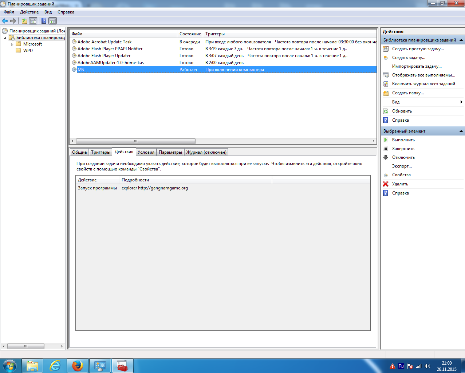Click the Windows Start button
This screenshot has height=373, width=465.
[x=10, y=366]
